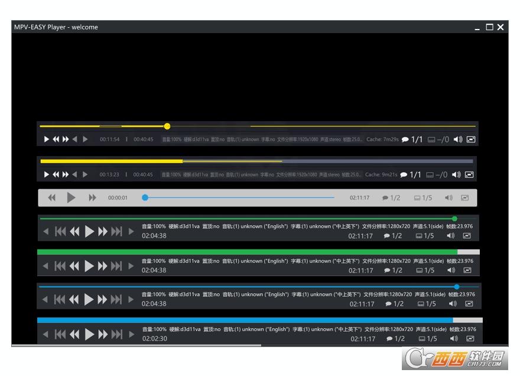Step back one frame in the 00:11:54 bar

(x=75, y=140)
